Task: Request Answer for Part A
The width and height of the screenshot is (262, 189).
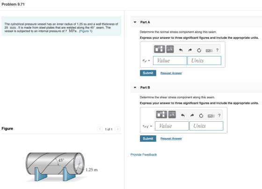Action: coord(171,73)
